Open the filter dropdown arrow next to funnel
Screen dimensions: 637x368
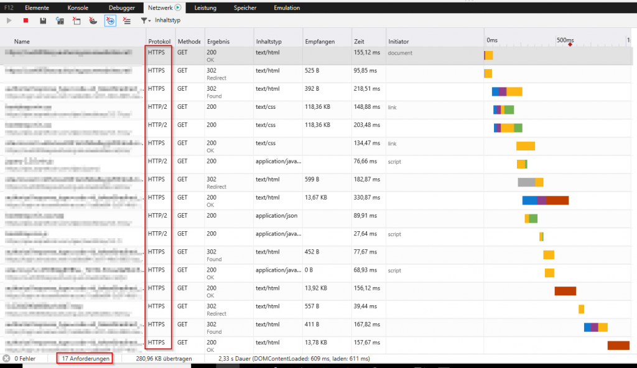tap(148, 21)
